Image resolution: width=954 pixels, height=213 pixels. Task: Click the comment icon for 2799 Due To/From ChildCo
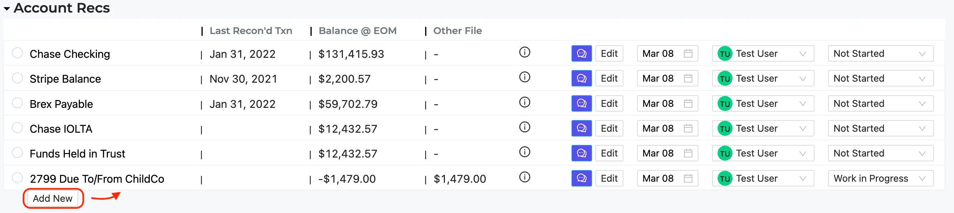581,178
